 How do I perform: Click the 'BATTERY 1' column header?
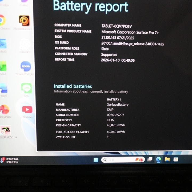click(x=114, y=99)
